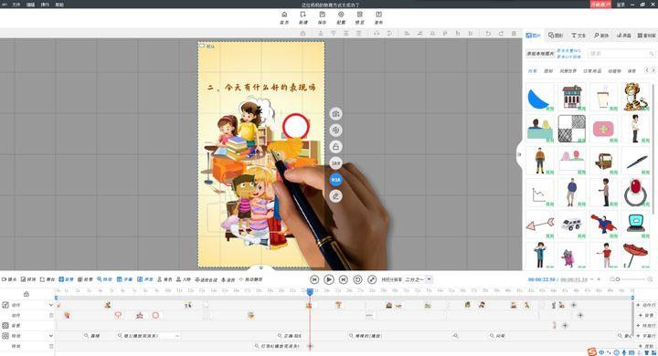Switch to the Text (文本) panel tab

(578, 36)
